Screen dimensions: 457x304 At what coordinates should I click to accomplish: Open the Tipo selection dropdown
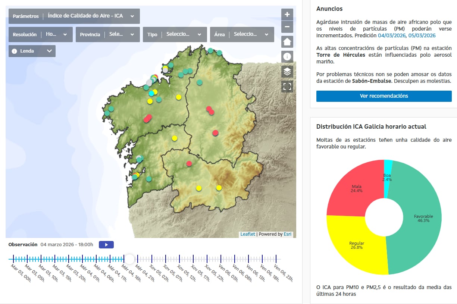point(175,34)
